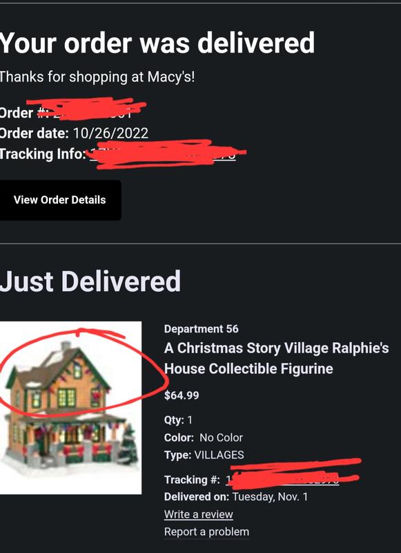
Task: Select the Order date 10/26/2022 text
Action: pos(74,133)
